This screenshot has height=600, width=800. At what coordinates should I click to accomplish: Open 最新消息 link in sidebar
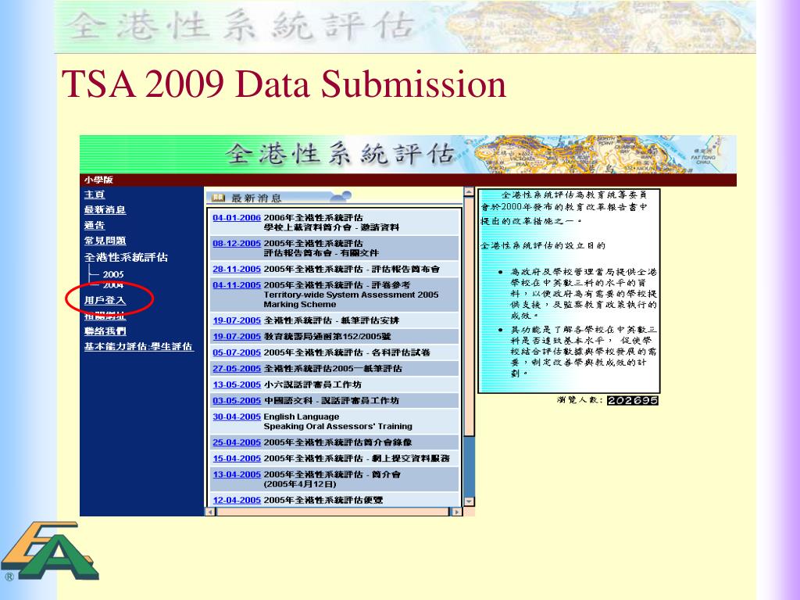tap(105, 209)
